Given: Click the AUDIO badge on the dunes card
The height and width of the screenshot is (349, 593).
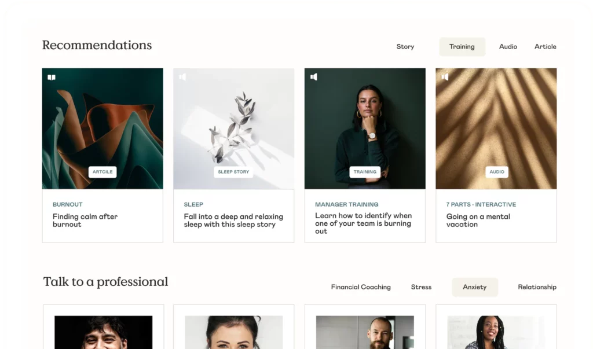Looking at the screenshot, I should click(496, 171).
